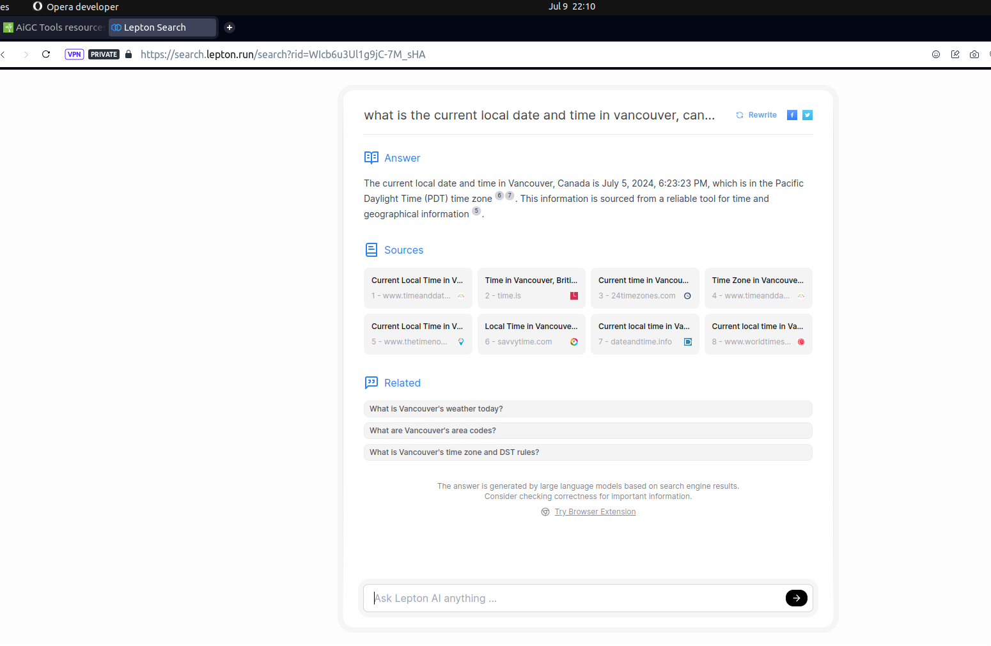The height and width of the screenshot is (646, 991).
Task: Click the time.is red favicon
Action: click(x=574, y=296)
